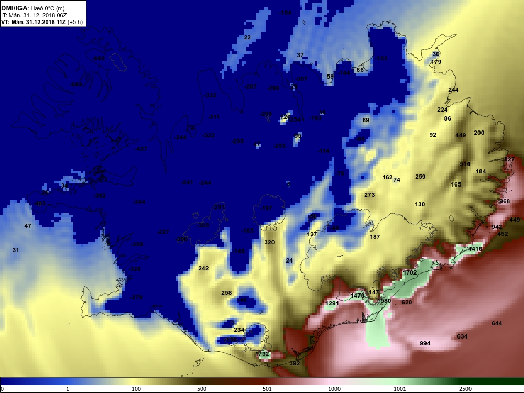Image resolution: width=524 pixels, height=393 pixels.
Task: Select the '165' value label
Action: [x=456, y=184]
